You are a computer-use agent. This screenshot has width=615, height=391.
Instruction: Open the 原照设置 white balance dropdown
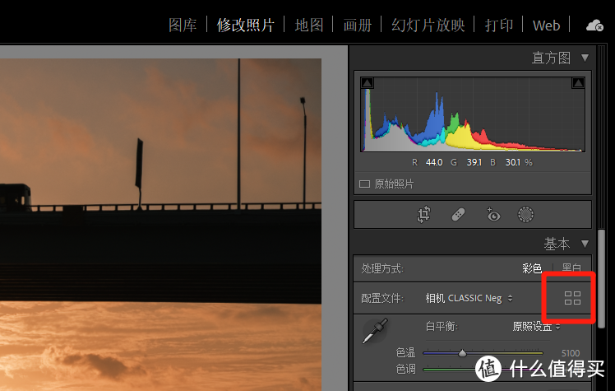click(536, 326)
